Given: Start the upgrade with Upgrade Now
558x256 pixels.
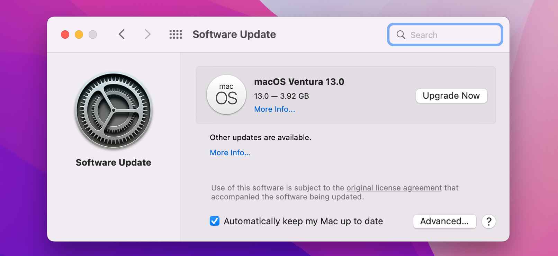Looking at the screenshot, I should click(x=451, y=96).
